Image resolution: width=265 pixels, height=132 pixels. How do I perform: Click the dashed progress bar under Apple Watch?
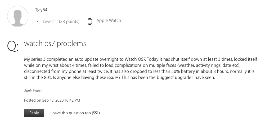(x=107, y=24)
